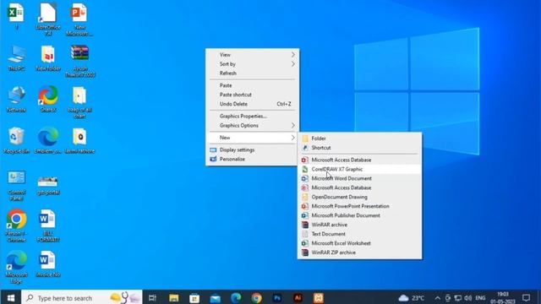
Task: Launch Adobe Illustrator from the taskbar
Action: [x=298, y=298]
